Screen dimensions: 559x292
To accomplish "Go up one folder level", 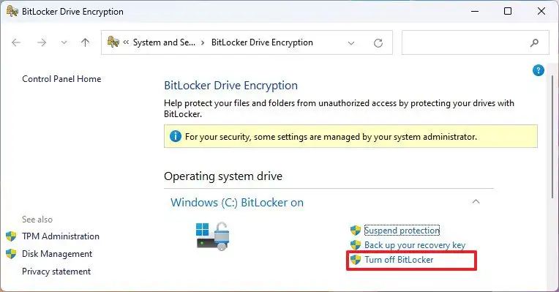I will 85,42.
